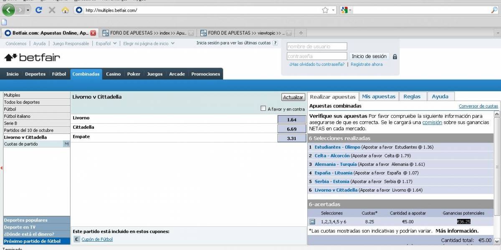This screenshot has width=501, height=250.
Task: Close the Betfair.com tab
Action: pos(93,33)
